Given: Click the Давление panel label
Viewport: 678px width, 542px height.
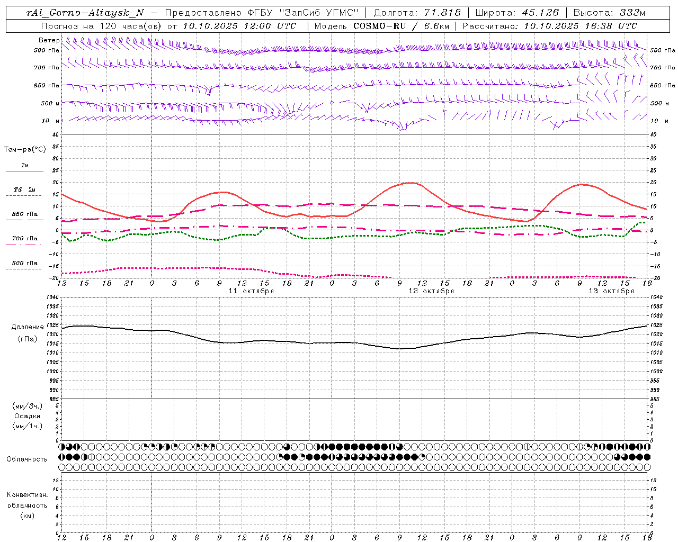Looking at the screenshot, I should pyautogui.click(x=28, y=327).
